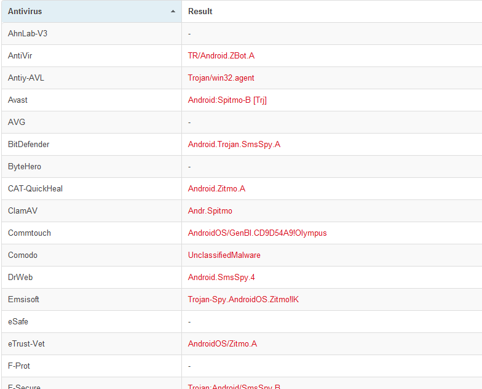Click result Andr.Spitmo
The height and width of the screenshot is (389, 482).
(x=210, y=211)
